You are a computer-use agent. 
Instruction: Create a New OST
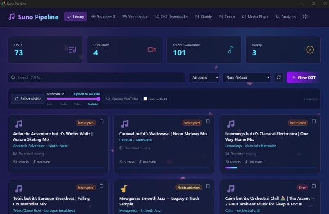click(303, 77)
